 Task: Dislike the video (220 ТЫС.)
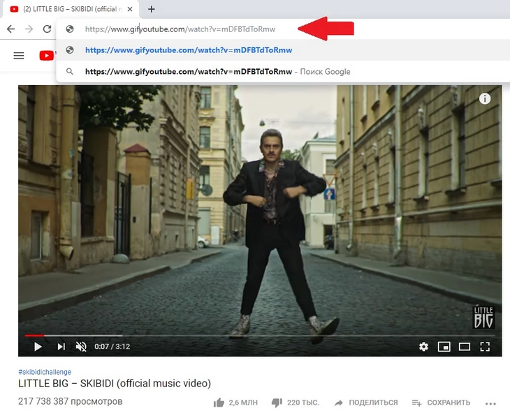click(x=296, y=403)
